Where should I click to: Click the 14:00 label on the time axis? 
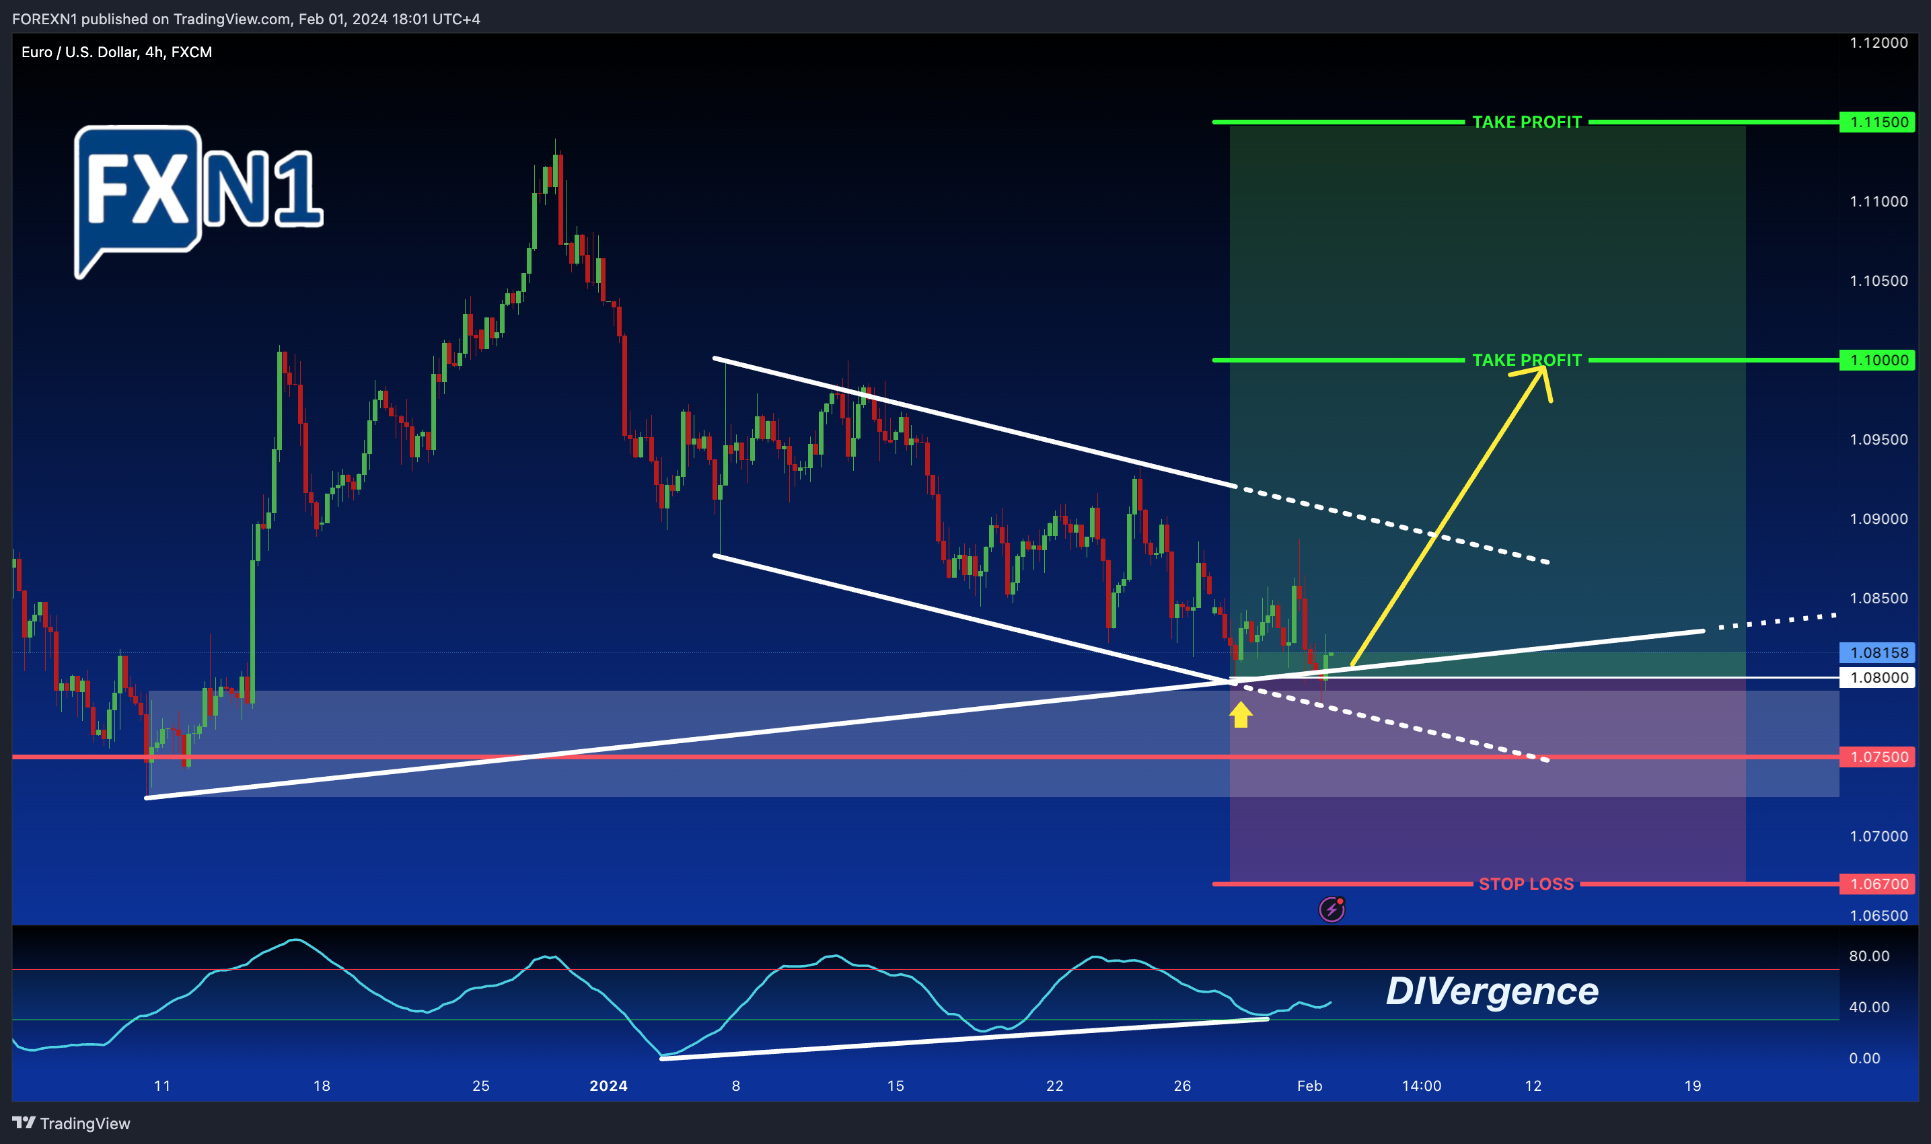1421,1085
